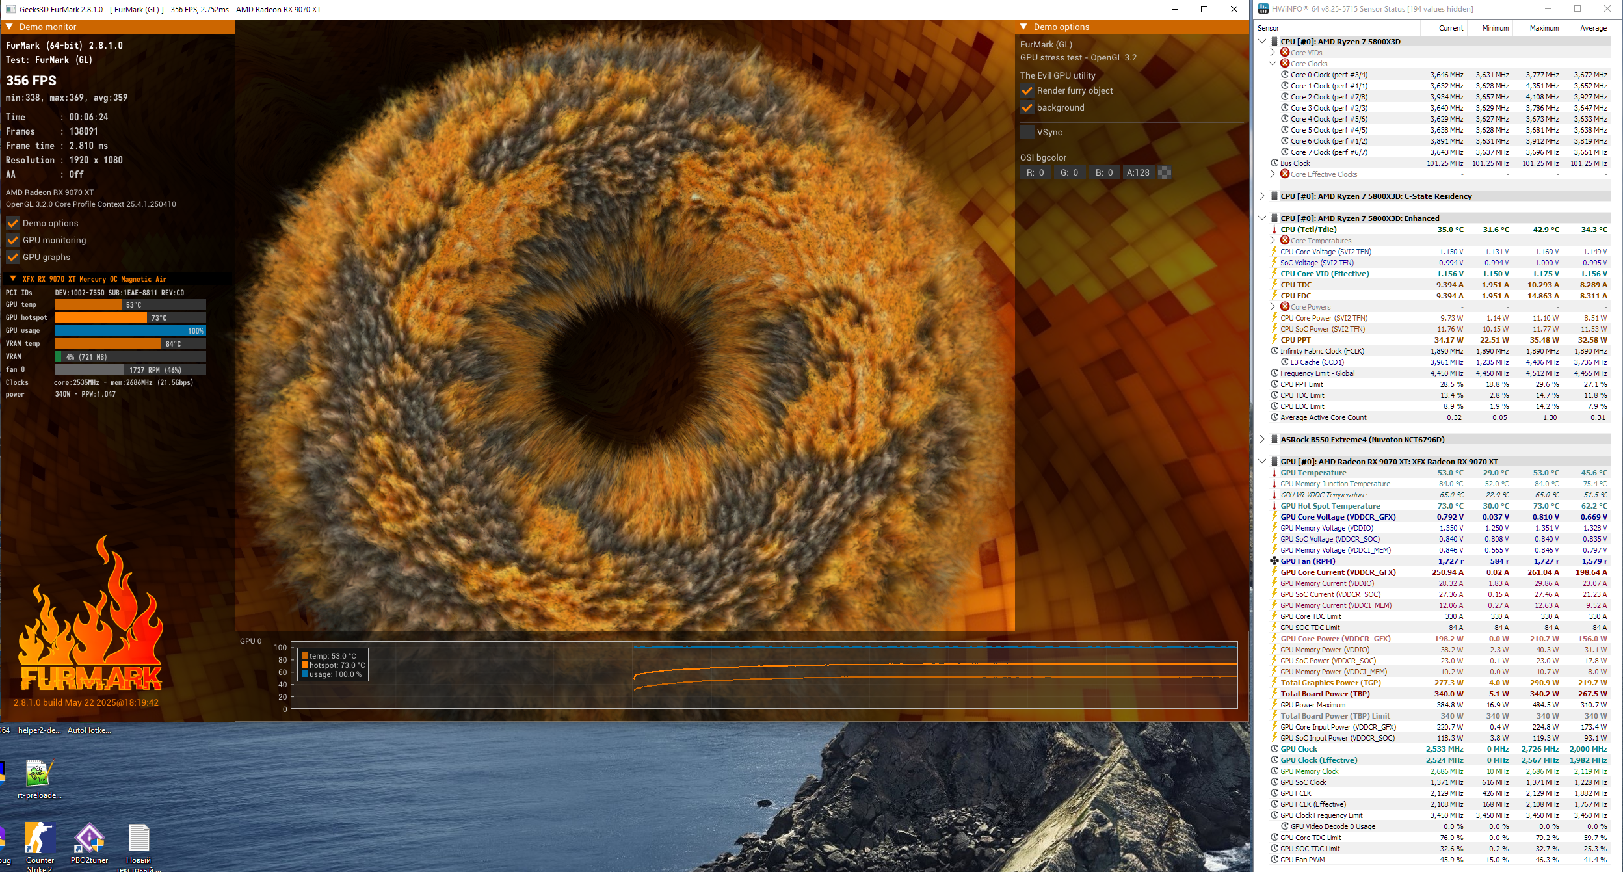1623x872 pixels.
Task: Click the AutoHotke... desktop label
Action: (90, 730)
